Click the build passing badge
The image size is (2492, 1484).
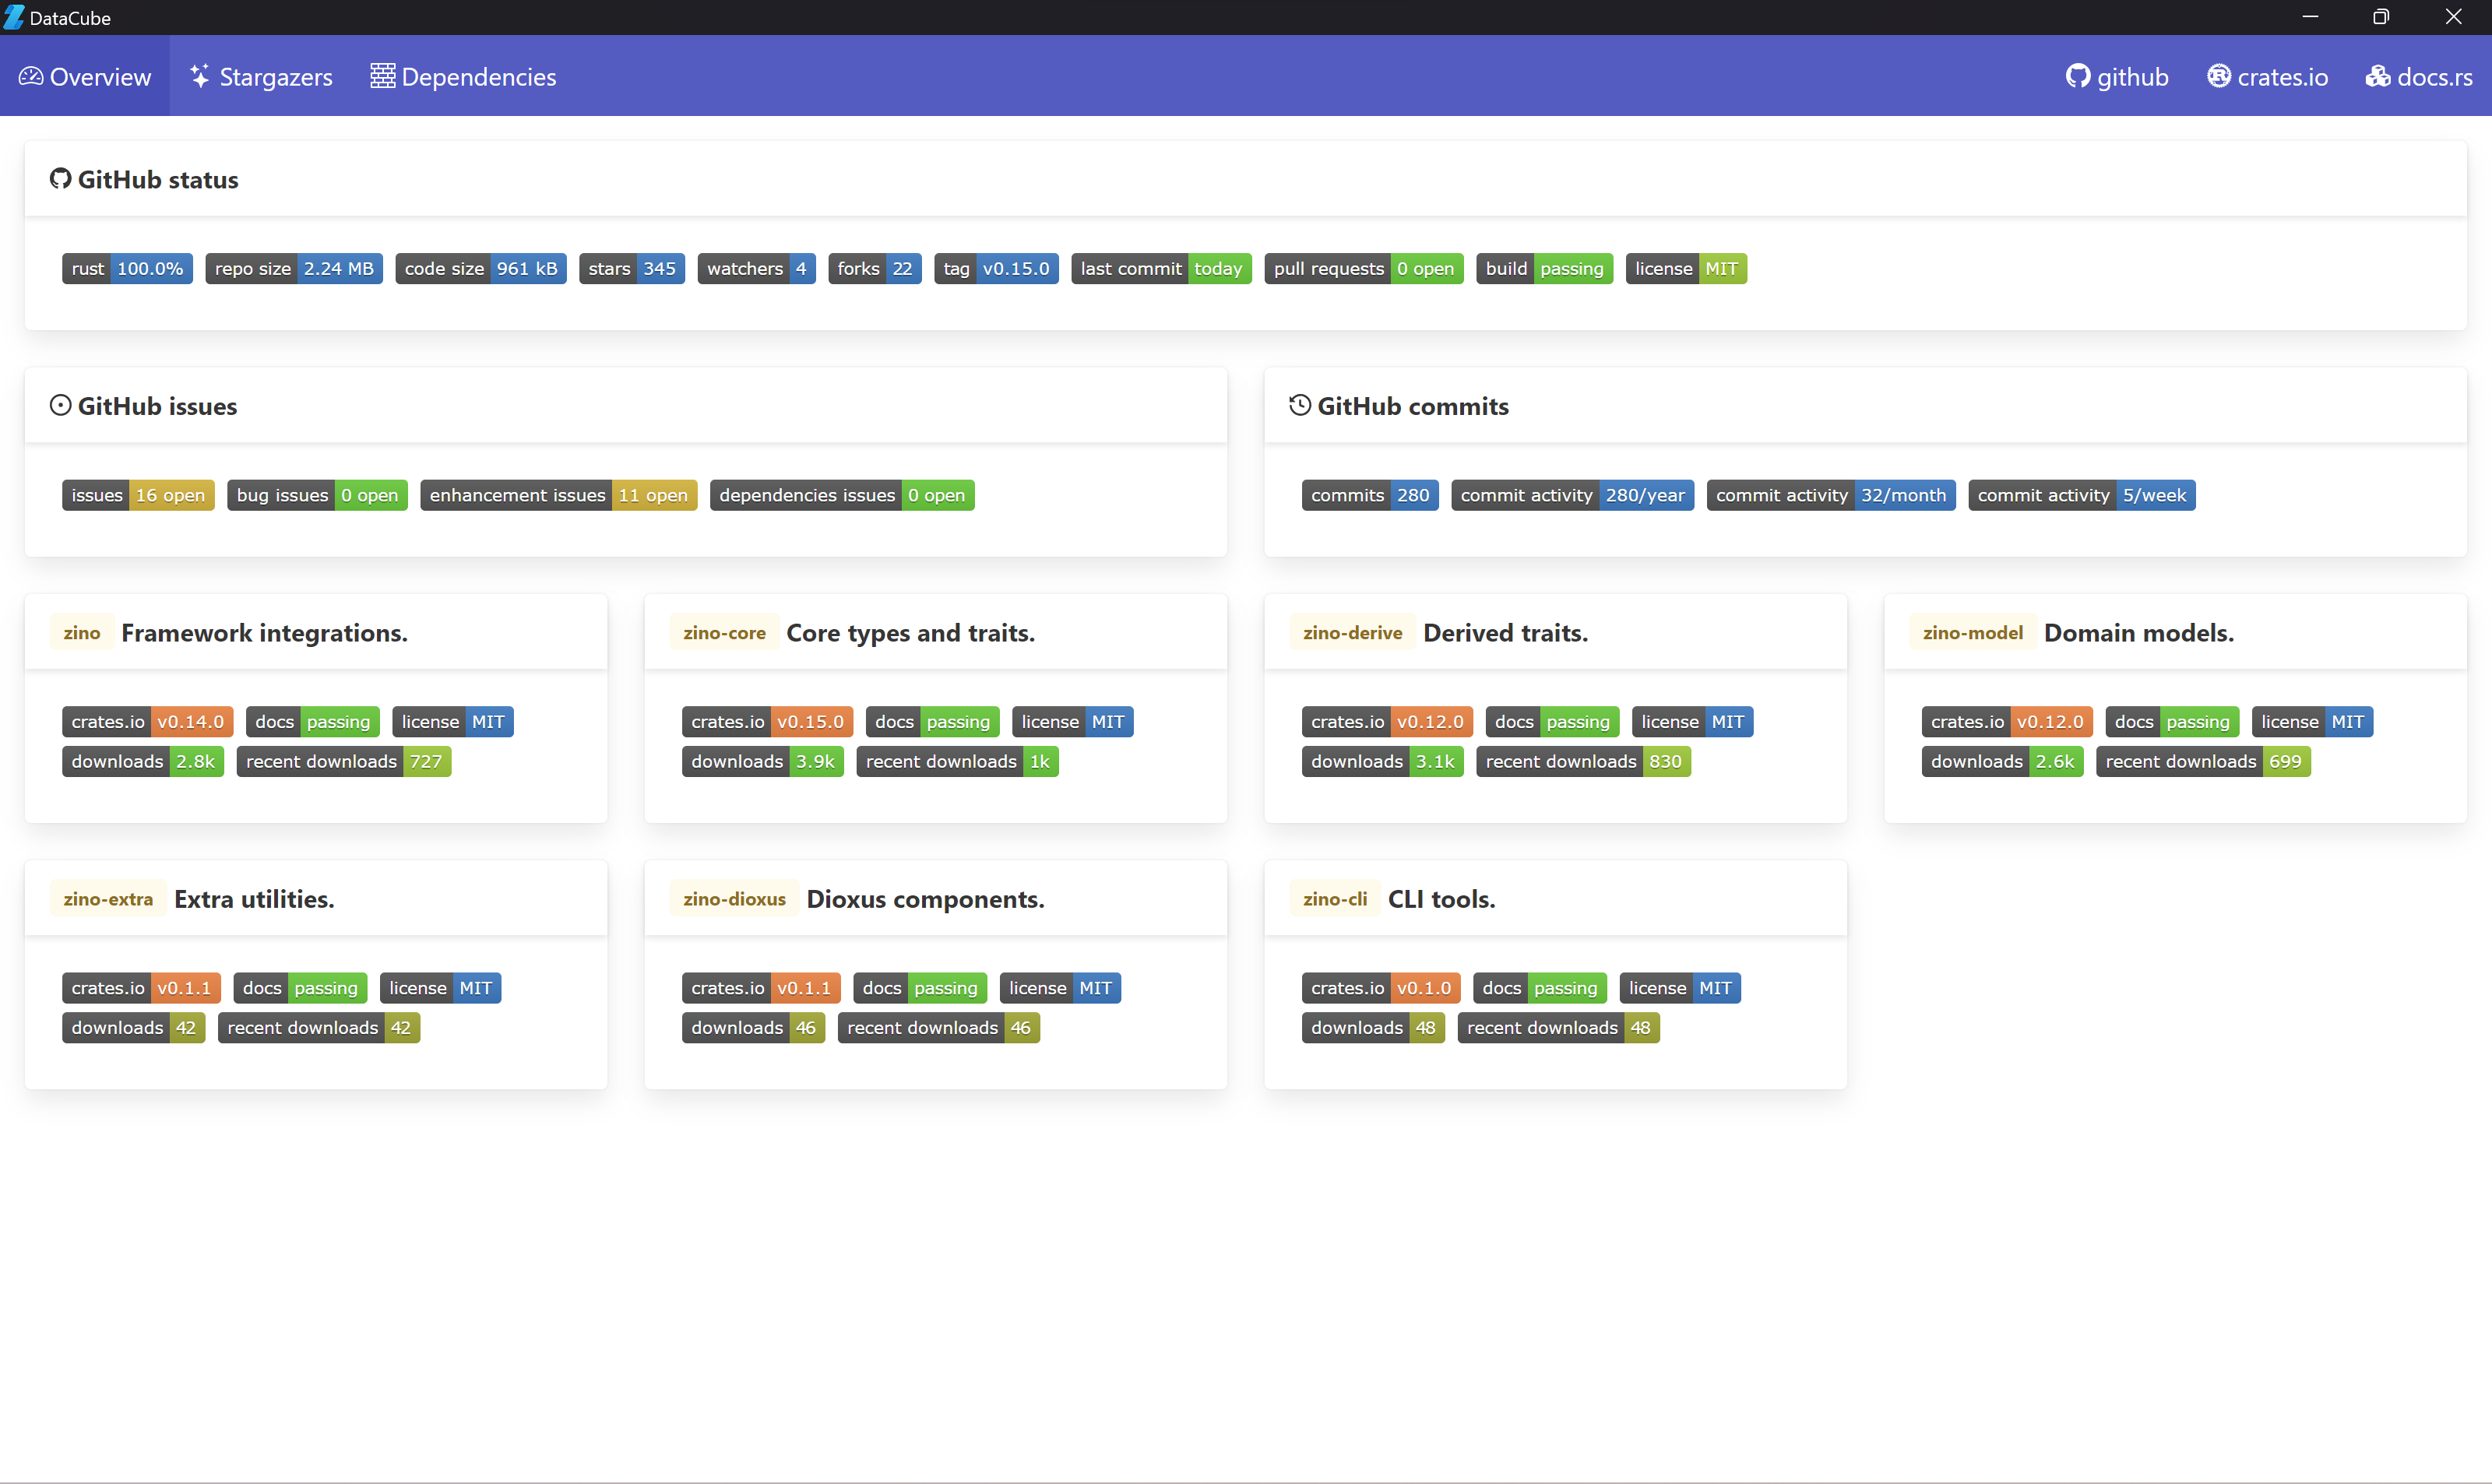point(1544,268)
